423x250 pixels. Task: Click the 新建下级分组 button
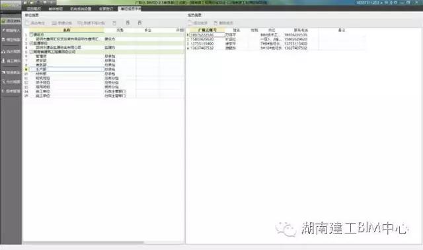(x=91, y=23)
